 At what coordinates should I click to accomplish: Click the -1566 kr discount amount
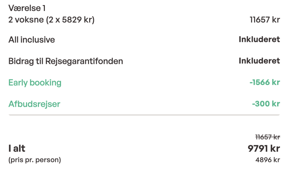(x=265, y=82)
